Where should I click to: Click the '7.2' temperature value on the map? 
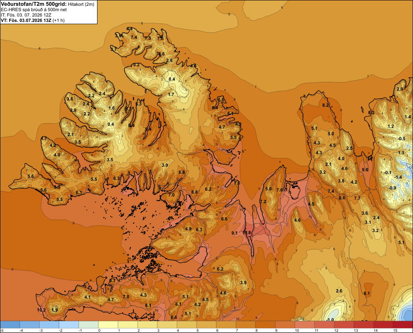pos(263,201)
